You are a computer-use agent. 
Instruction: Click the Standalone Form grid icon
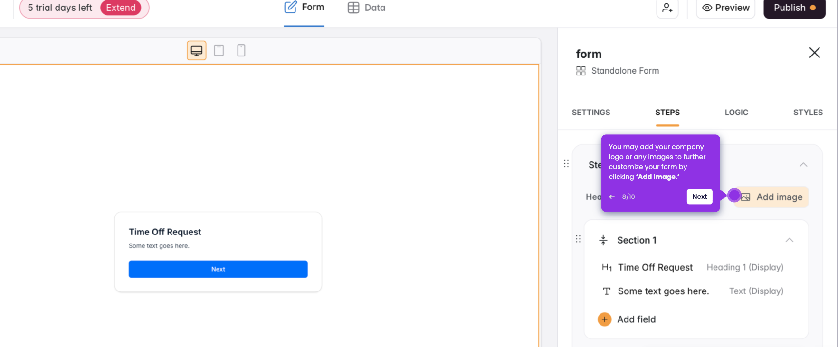(x=581, y=71)
